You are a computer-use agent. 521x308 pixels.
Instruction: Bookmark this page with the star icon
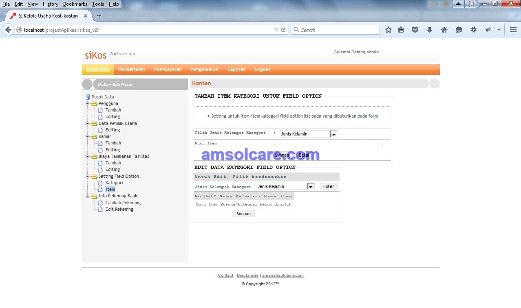389,30
